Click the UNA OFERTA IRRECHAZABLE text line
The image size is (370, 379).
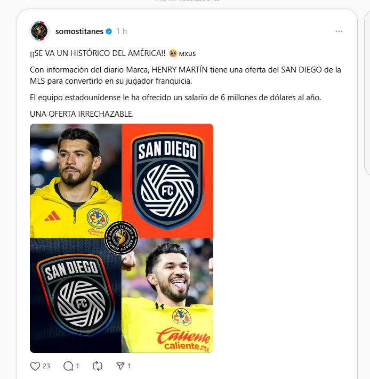(82, 114)
